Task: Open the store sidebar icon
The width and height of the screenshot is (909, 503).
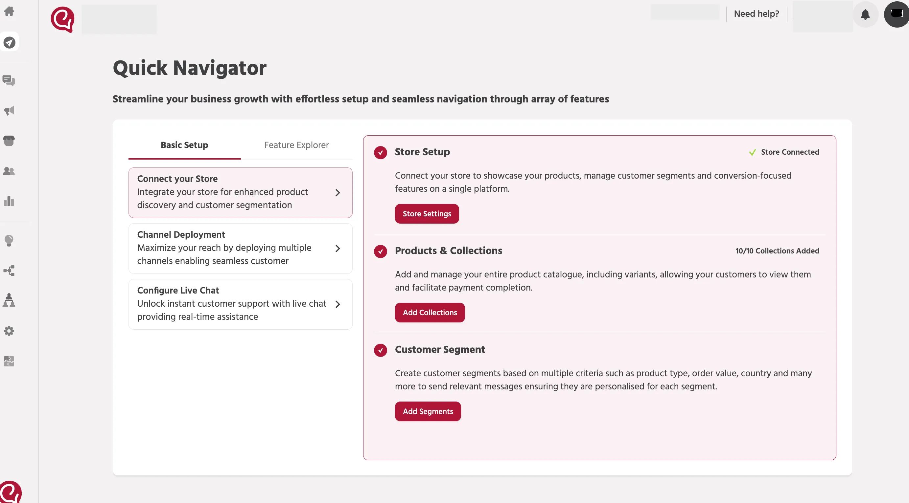Action: click(9, 141)
